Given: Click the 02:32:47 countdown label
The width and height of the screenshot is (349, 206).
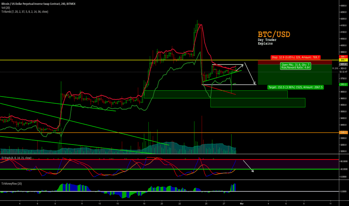Looking at the screenshot, I should [343, 72].
